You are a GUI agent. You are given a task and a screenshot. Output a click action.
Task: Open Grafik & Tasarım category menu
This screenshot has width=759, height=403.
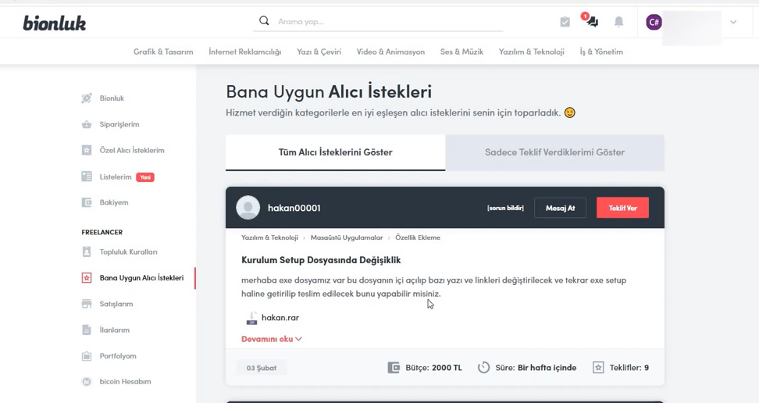(163, 52)
